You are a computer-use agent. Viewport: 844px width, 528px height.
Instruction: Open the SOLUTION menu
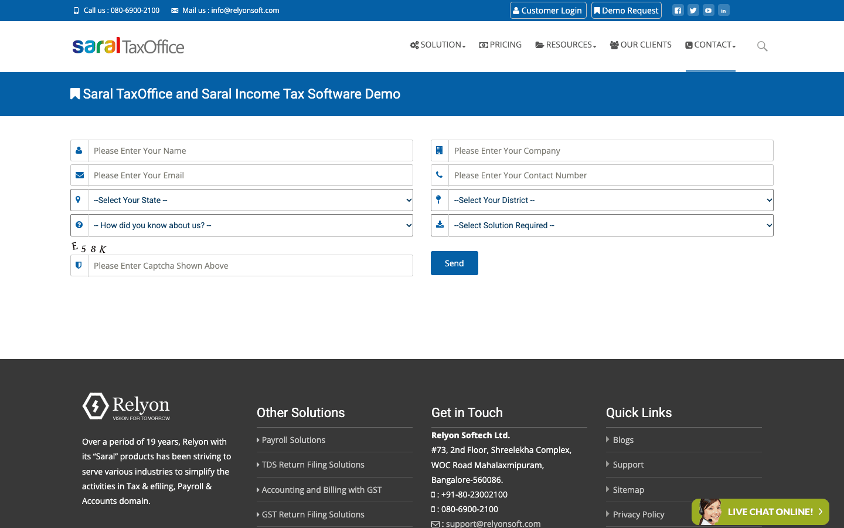(438, 45)
